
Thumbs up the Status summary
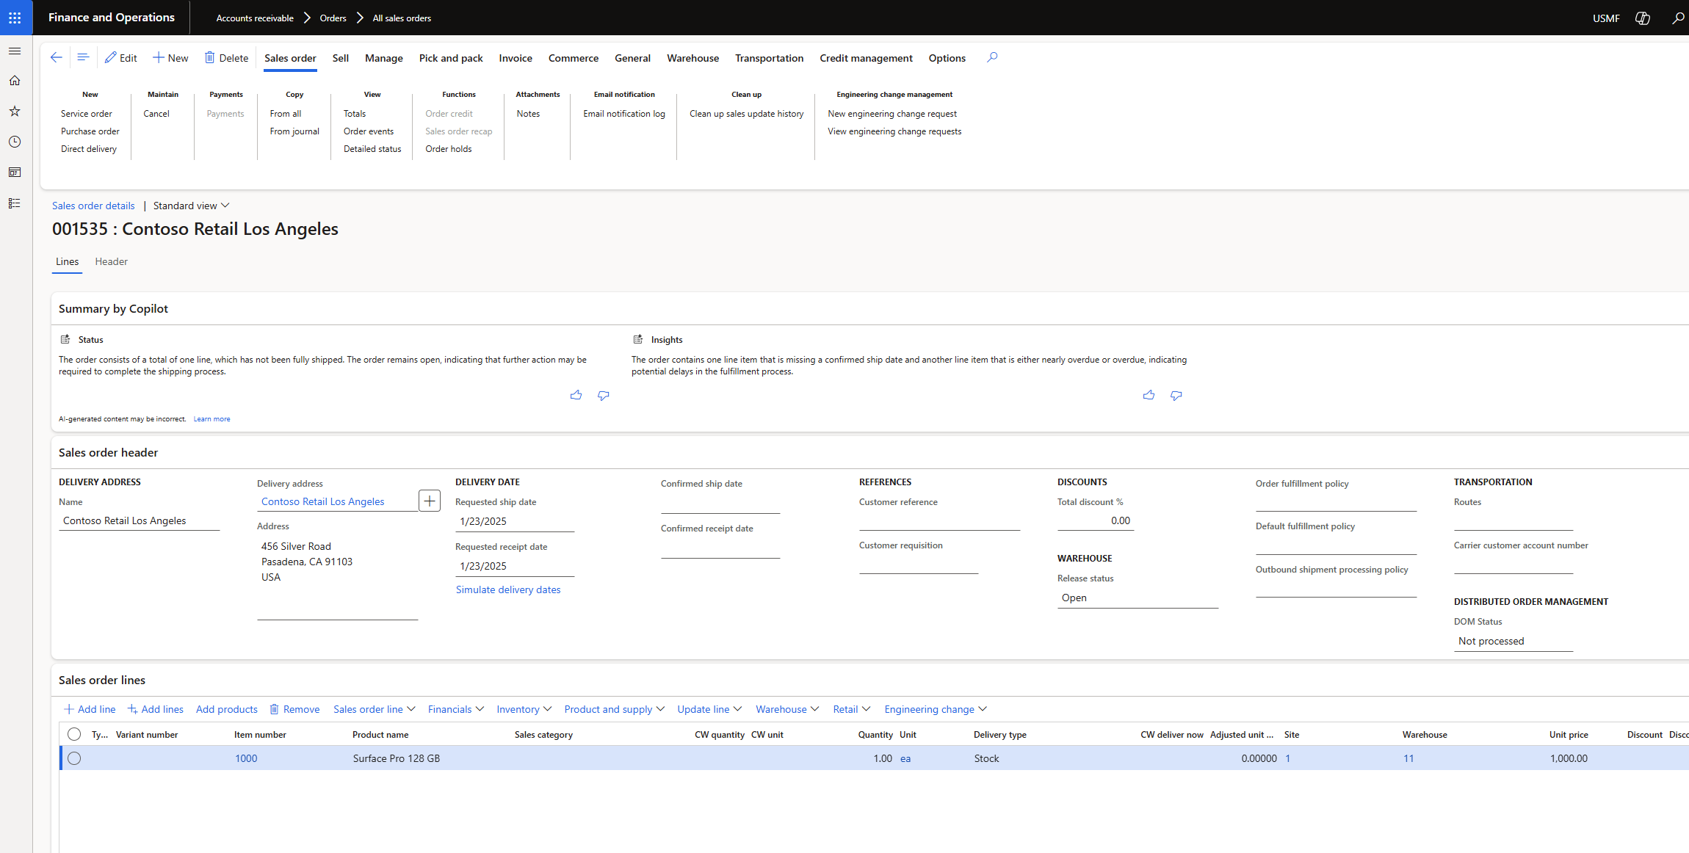[x=576, y=396]
